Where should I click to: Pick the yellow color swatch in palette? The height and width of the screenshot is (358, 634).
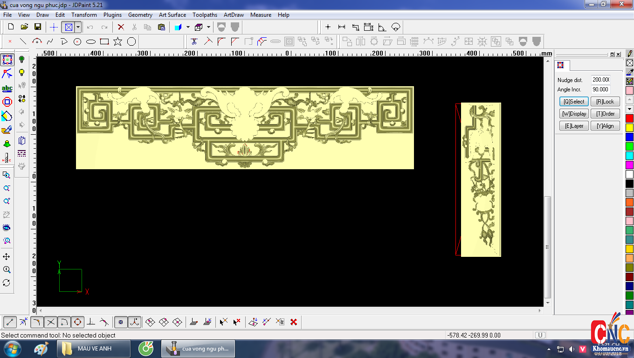(629, 127)
